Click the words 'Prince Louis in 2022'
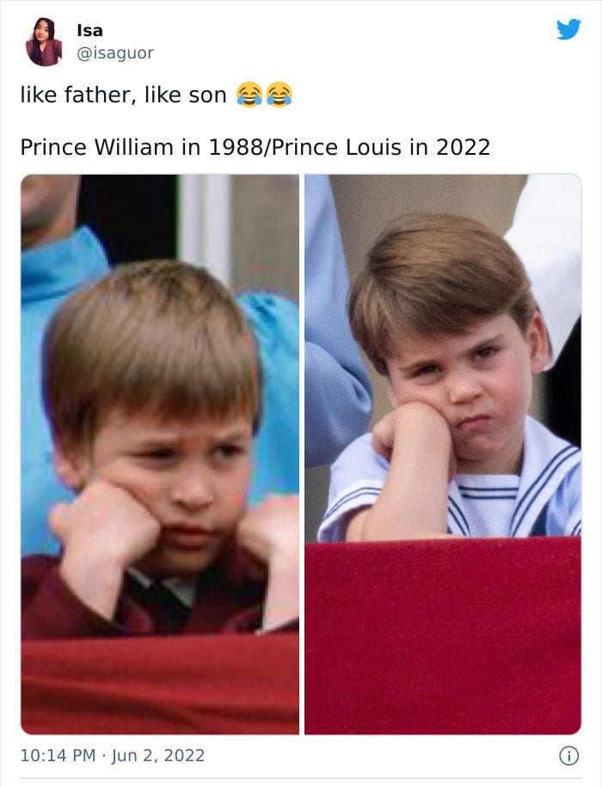 point(381,147)
